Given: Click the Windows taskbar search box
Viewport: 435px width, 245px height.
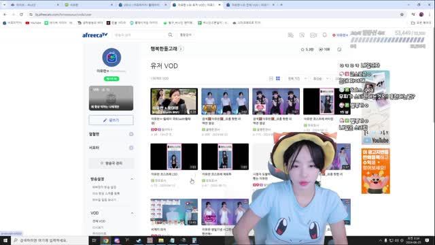Looking at the screenshot, I should click(50, 240).
